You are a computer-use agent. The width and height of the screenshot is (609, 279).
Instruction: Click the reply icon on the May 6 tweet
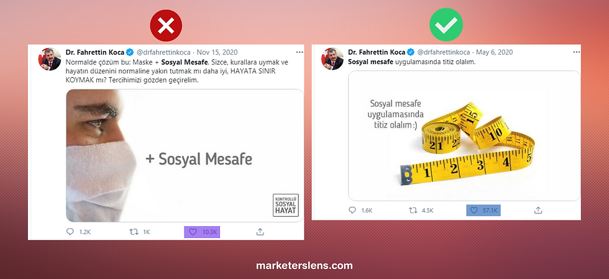click(352, 210)
